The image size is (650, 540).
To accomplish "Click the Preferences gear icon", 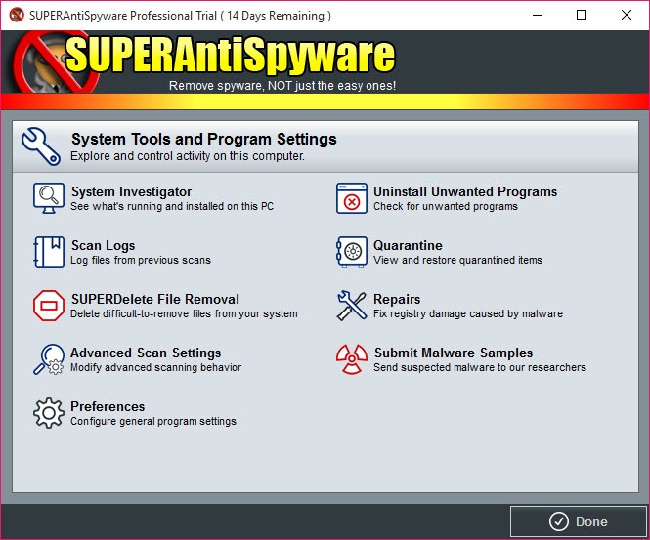I will 49,413.
